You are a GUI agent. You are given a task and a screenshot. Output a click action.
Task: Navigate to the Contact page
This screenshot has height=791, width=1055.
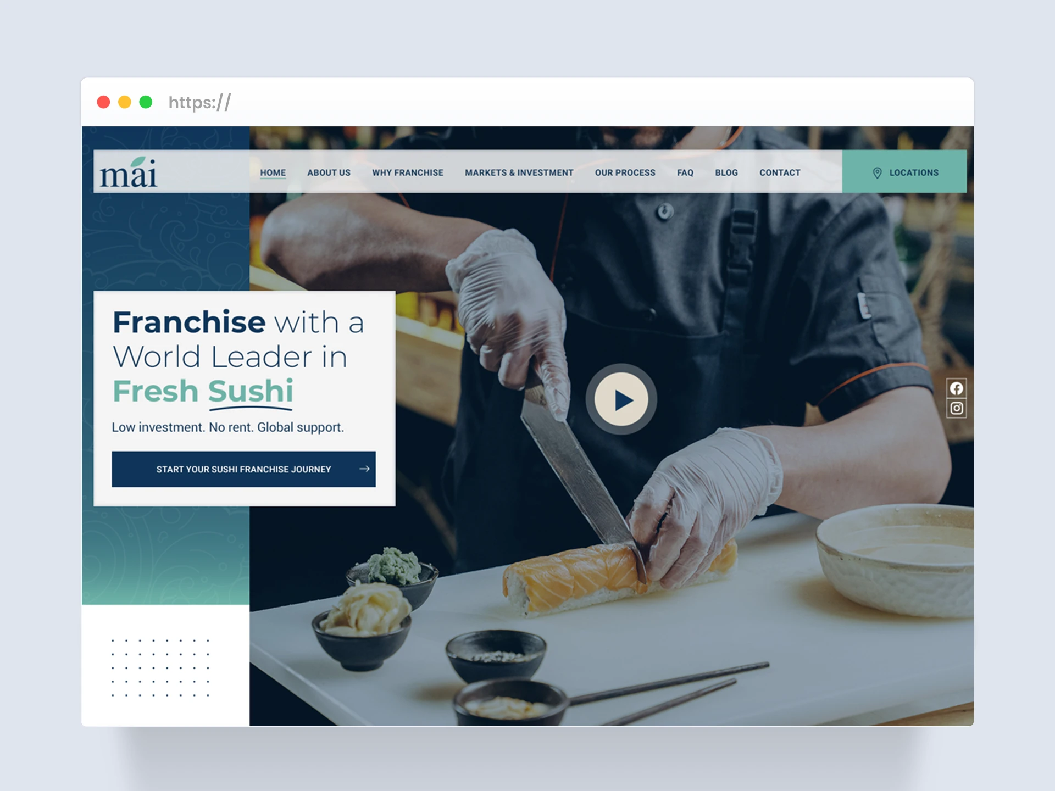point(780,172)
